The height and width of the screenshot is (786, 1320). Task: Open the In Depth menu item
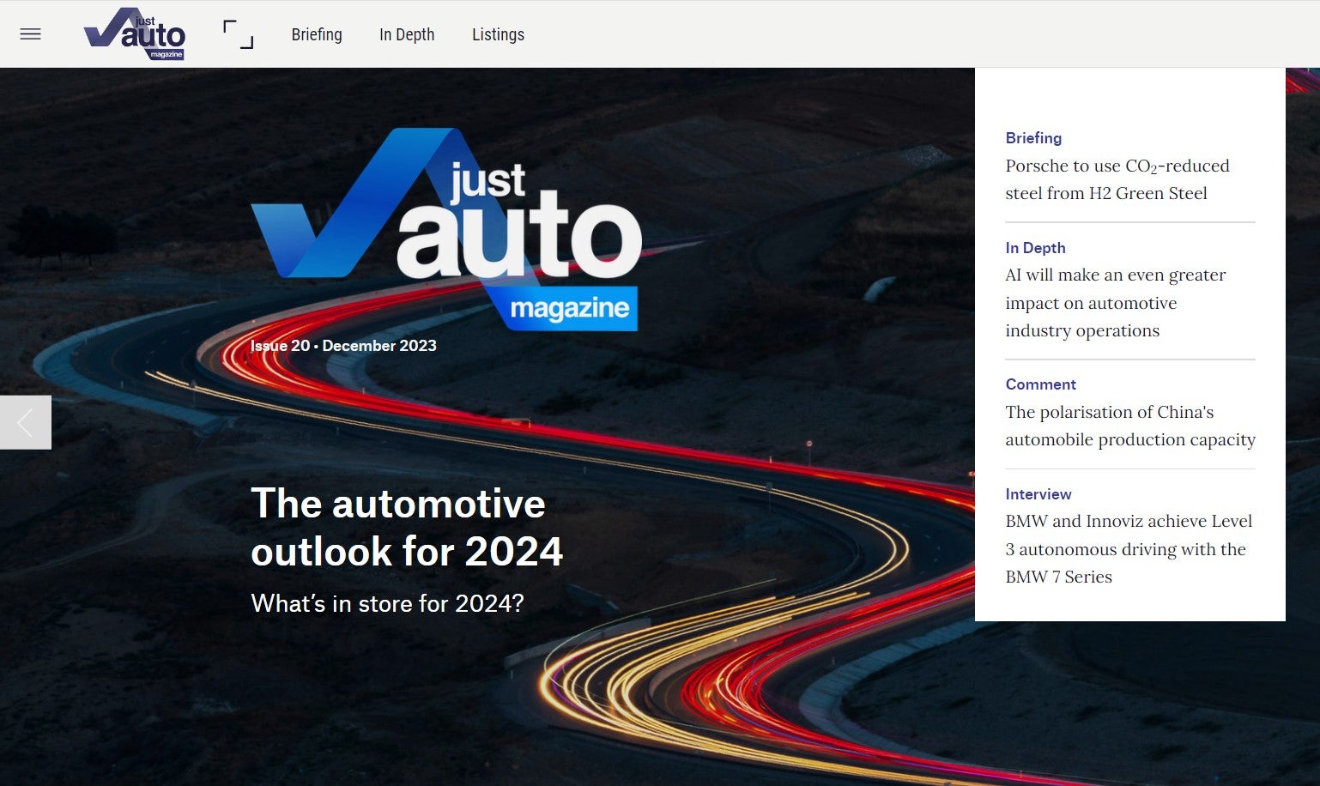point(406,34)
